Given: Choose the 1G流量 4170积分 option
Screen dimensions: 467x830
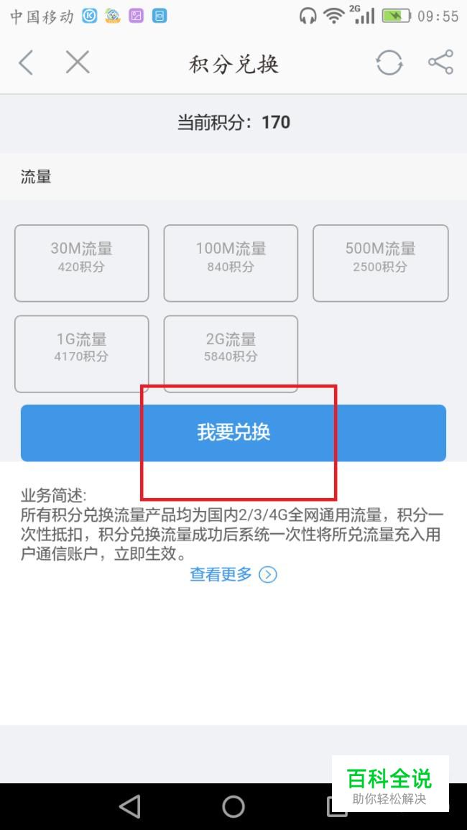Looking at the screenshot, I should coord(81,354).
